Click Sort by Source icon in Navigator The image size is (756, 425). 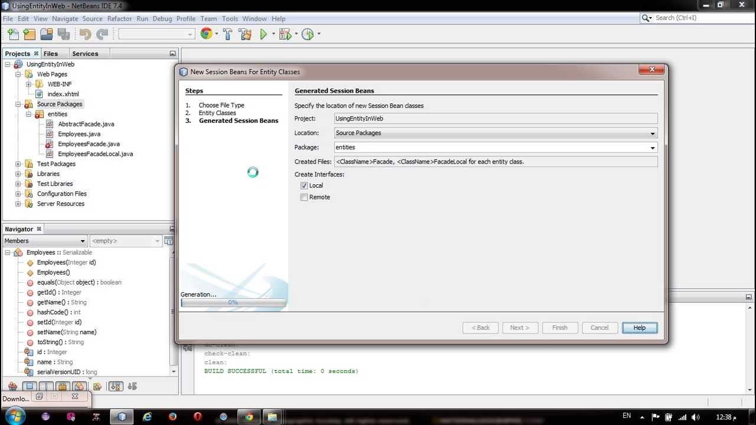tap(132, 387)
